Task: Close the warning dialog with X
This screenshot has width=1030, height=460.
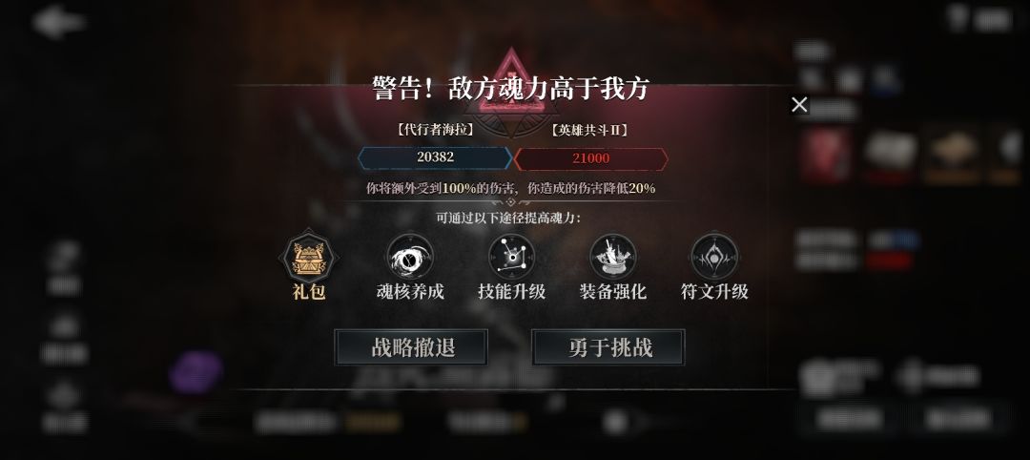Action: [x=799, y=104]
